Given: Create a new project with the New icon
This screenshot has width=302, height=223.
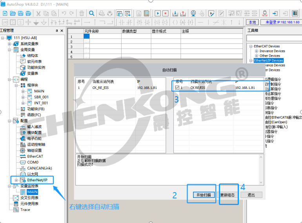Looking at the screenshot, I should point(5,13).
